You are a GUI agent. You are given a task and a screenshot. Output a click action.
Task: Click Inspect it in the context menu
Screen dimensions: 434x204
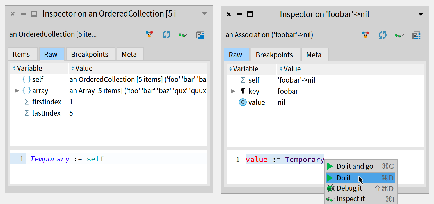point(350,199)
